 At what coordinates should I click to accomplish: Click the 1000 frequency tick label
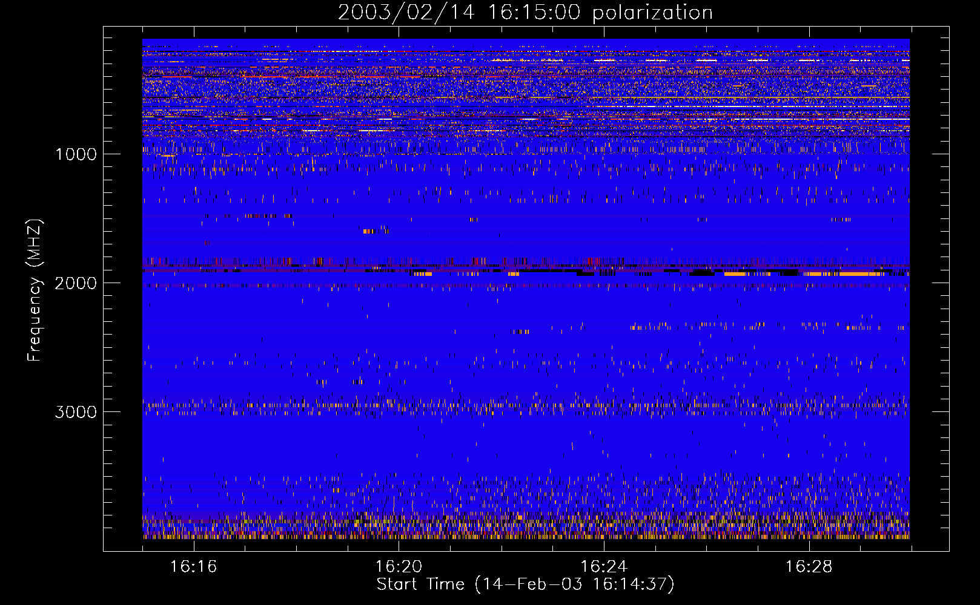(76, 154)
